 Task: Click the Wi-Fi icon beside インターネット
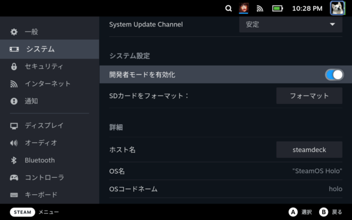14,84
